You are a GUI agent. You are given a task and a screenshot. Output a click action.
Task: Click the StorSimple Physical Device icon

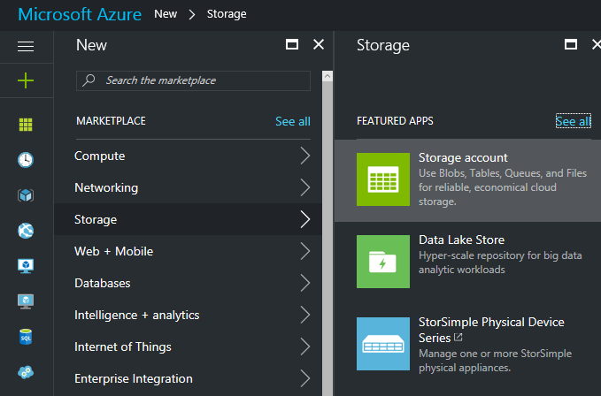point(382,344)
